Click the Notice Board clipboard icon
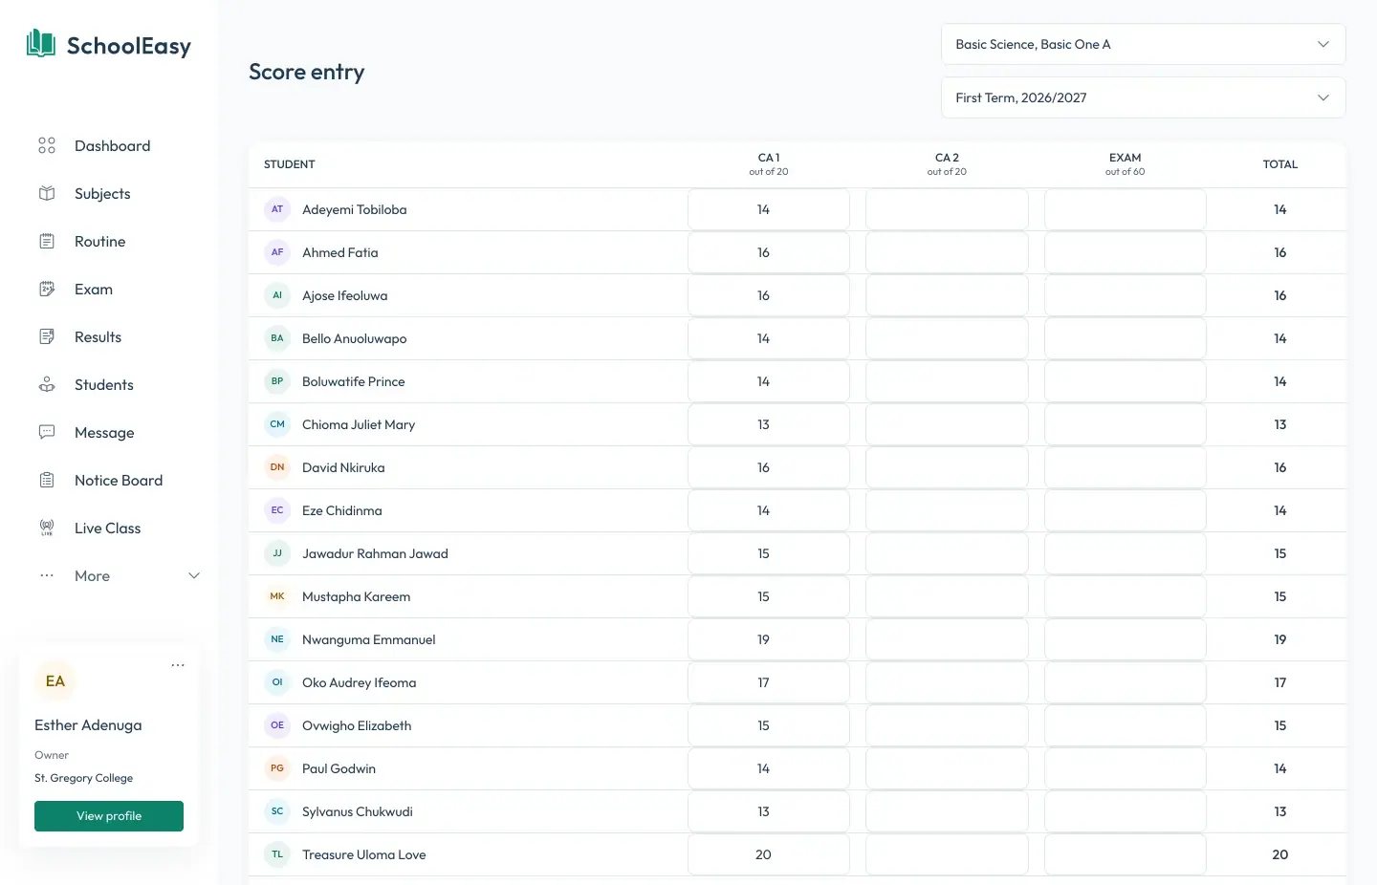The width and height of the screenshot is (1377, 885). coord(47,480)
